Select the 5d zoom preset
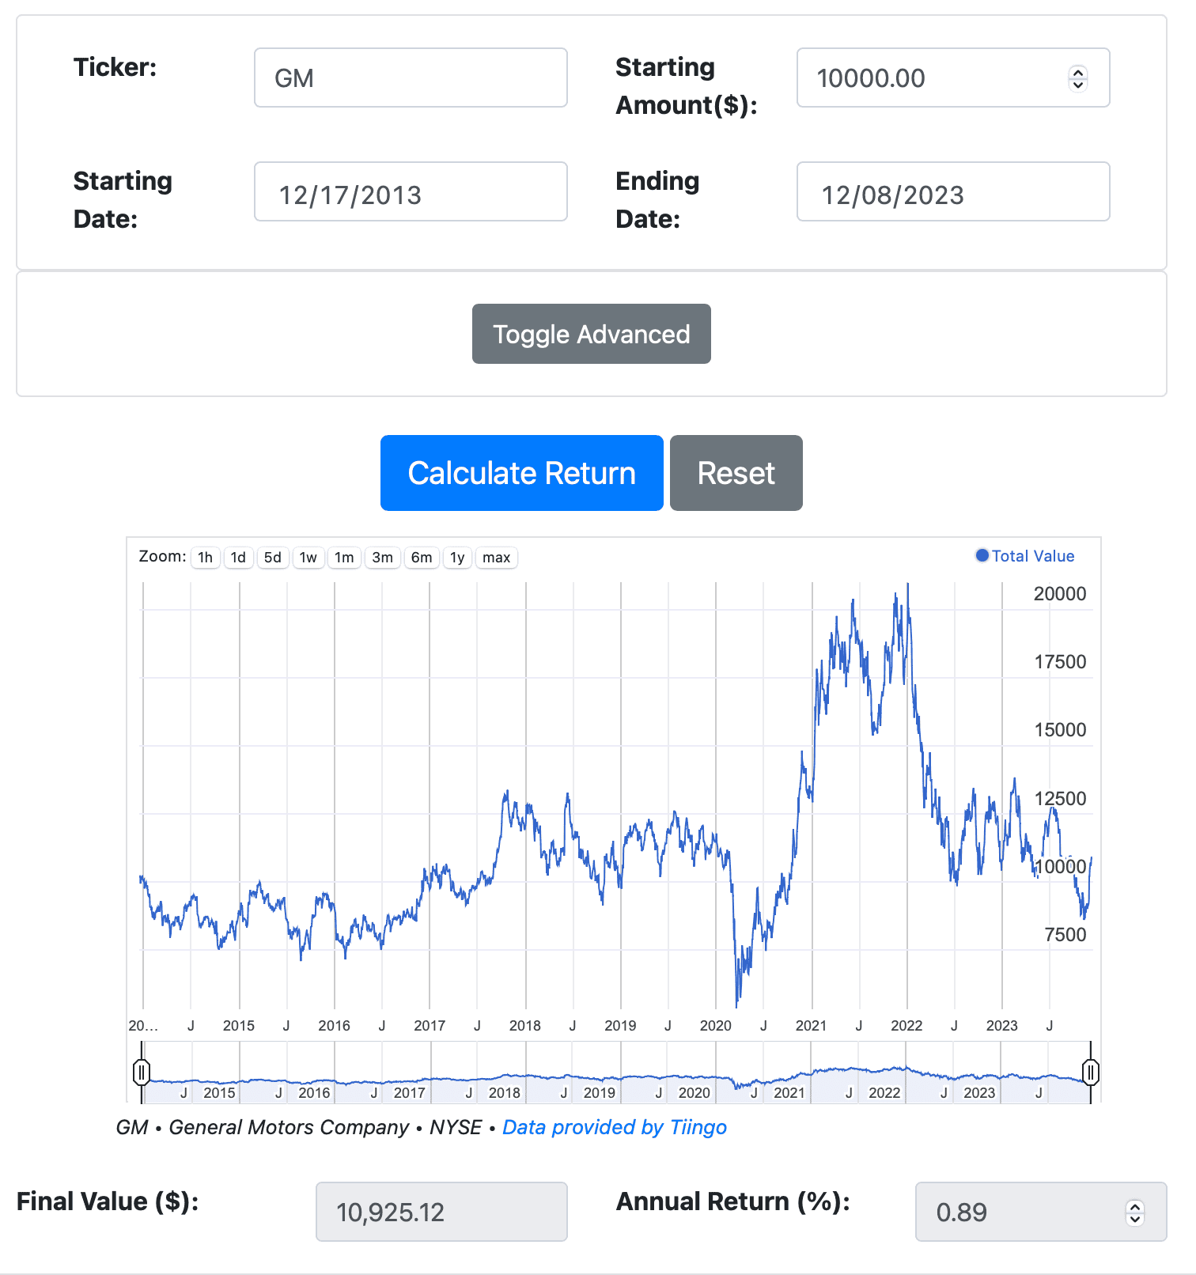 273,558
